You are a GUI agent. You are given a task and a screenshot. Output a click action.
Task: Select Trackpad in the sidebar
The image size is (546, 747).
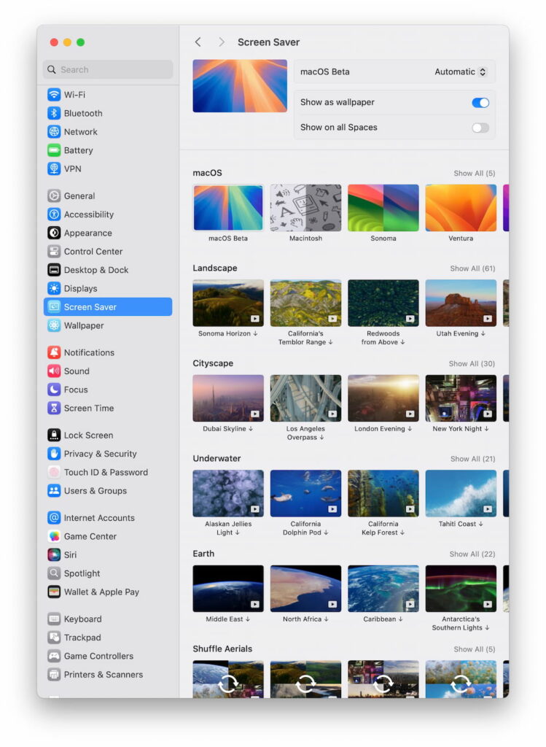point(108,638)
